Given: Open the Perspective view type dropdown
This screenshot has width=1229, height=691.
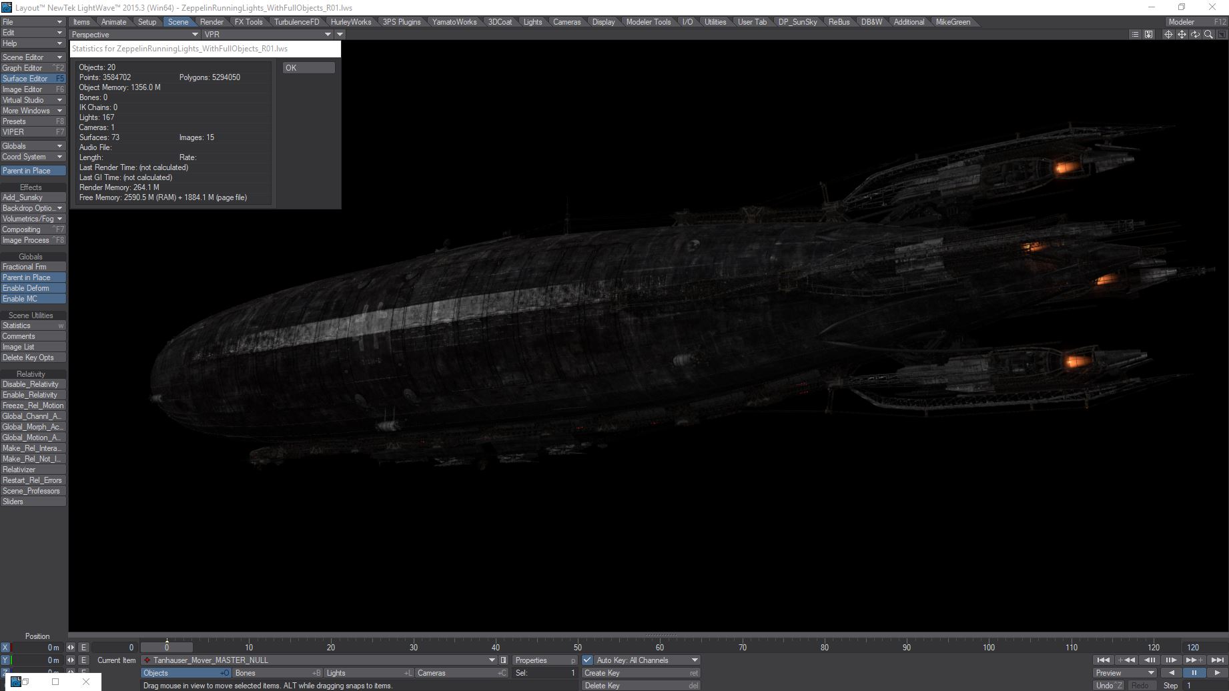Looking at the screenshot, I should [135, 35].
